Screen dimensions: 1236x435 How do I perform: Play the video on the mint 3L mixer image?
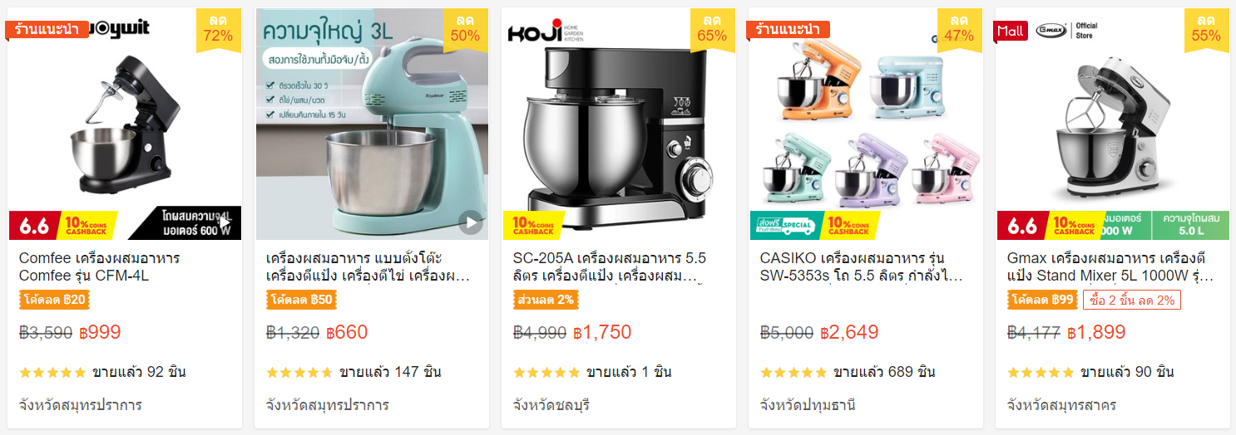(x=471, y=222)
